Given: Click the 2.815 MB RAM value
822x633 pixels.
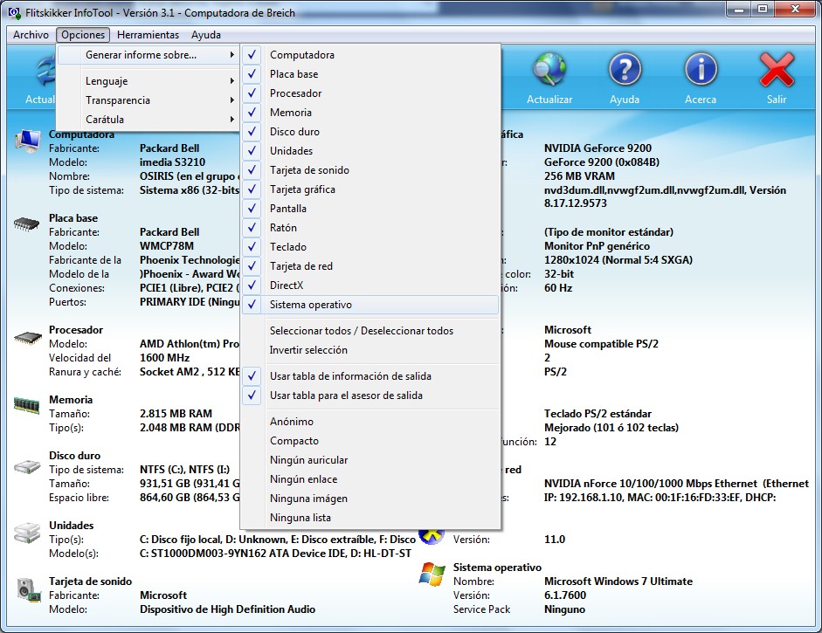Looking at the screenshot, I should tap(176, 414).
